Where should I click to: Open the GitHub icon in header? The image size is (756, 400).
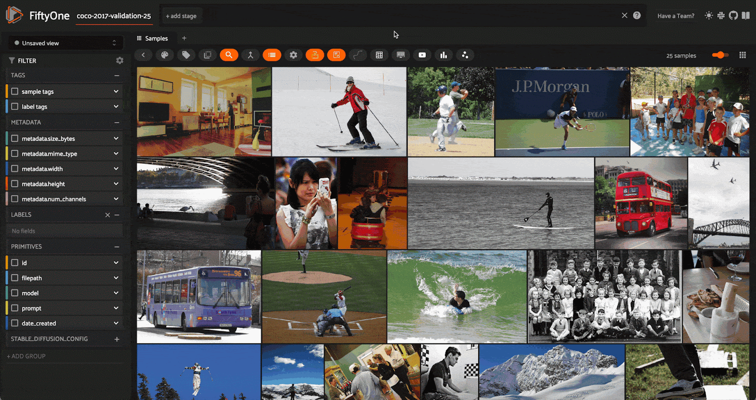[x=733, y=16]
